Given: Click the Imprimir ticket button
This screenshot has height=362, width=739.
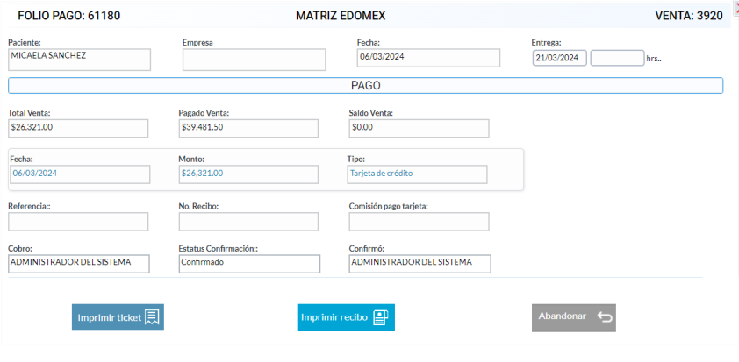Looking at the screenshot, I should tap(118, 317).
